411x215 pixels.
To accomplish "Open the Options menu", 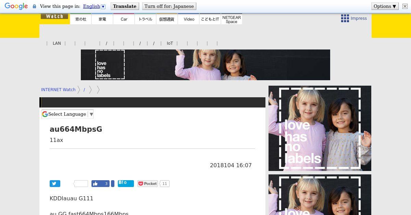I will click(x=385, y=6).
